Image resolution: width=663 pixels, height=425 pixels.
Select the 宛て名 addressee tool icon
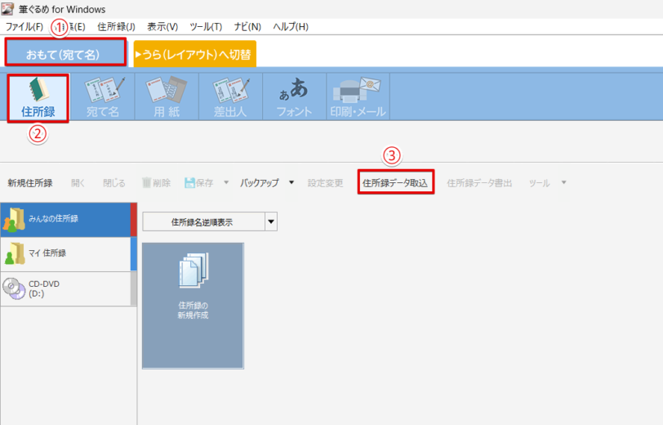click(103, 97)
